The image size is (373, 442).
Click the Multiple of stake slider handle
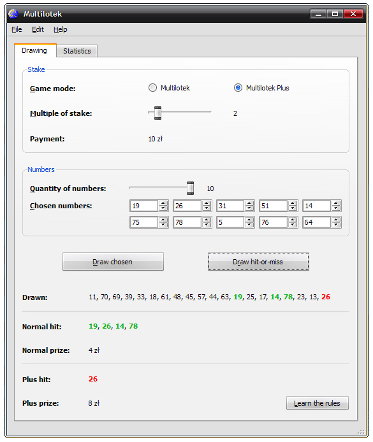coord(157,113)
